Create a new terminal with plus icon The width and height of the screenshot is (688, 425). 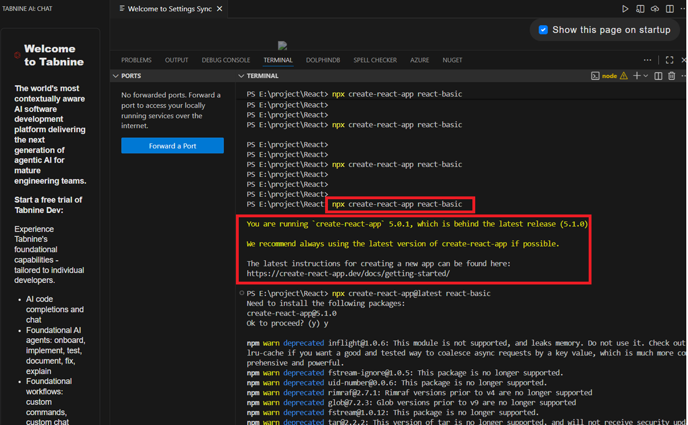pyautogui.click(x=637, y=76)
